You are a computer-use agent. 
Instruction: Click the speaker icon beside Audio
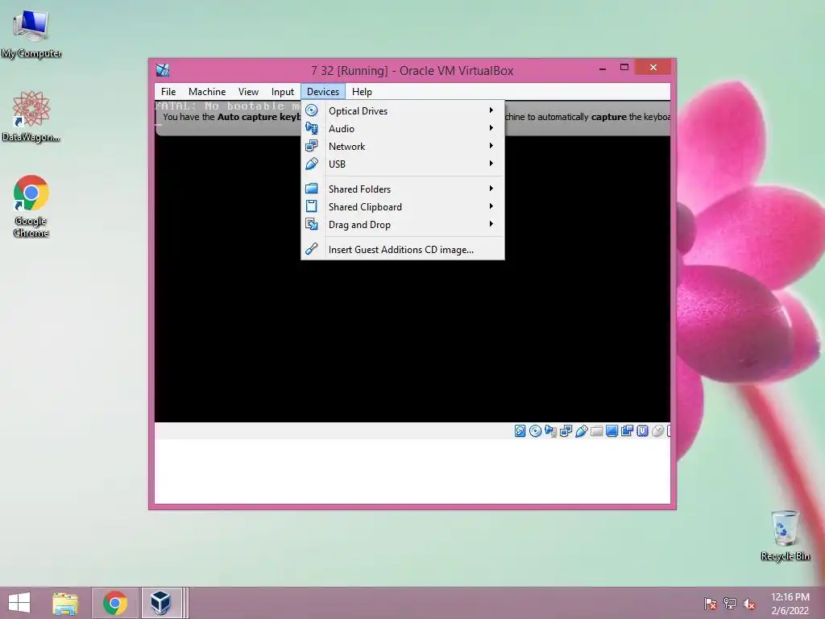312,128
